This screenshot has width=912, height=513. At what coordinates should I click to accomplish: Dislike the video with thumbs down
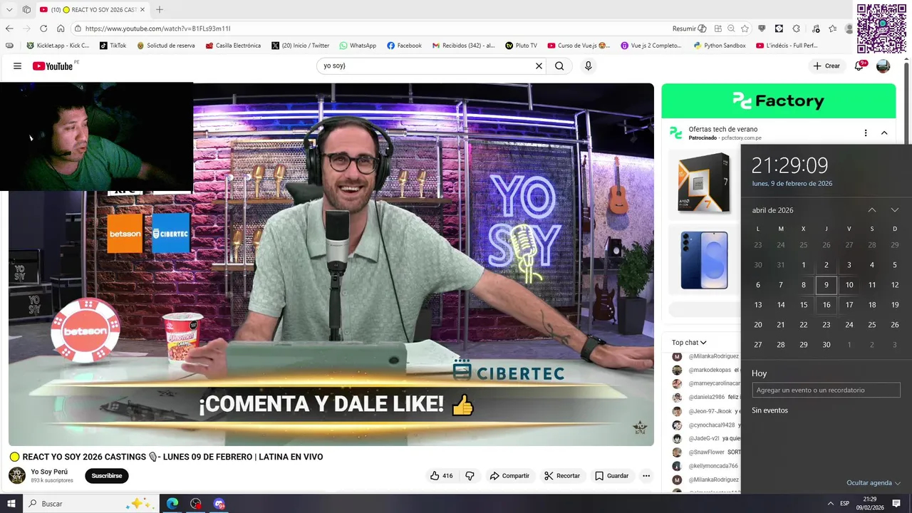coord(470,475)
